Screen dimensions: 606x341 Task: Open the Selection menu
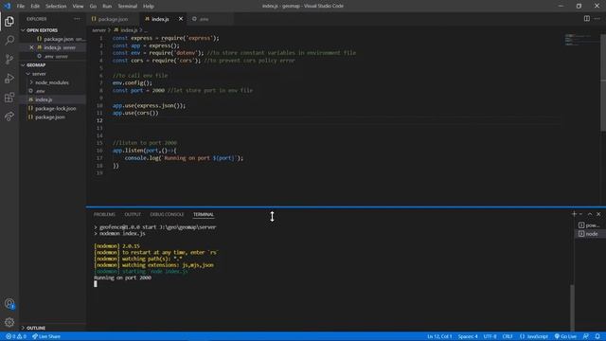pos(56,7)
